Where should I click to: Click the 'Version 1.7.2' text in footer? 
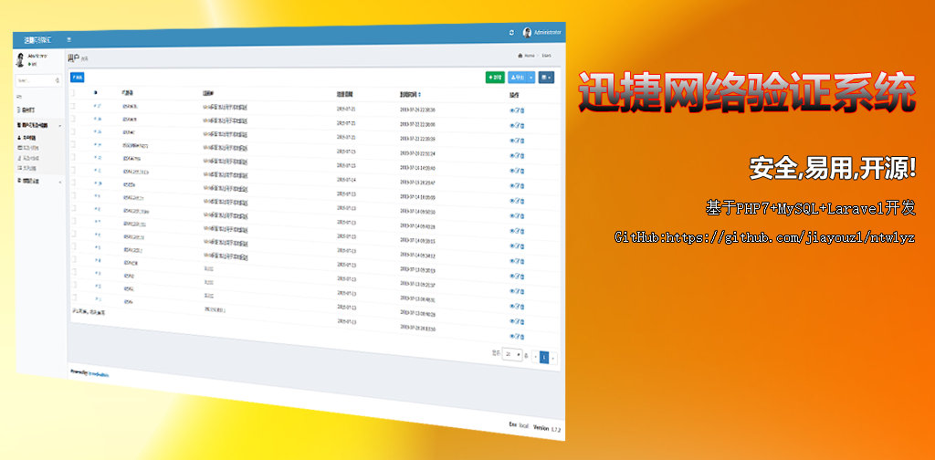[547, 428]
